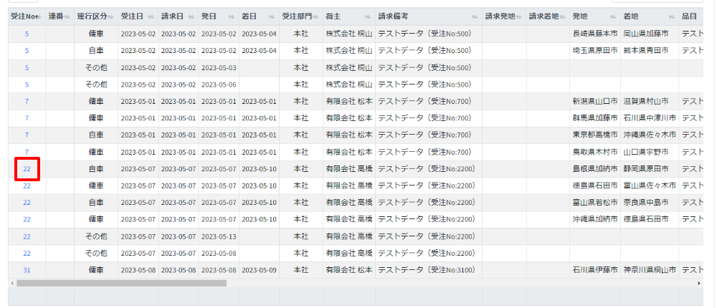
Task: Click the sort icon in 着日 header
Action: [x=270, y=16]
